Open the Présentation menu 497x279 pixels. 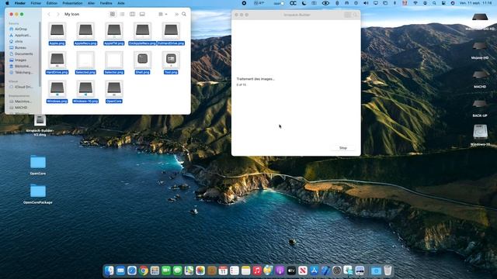click(x=72, y=3)
